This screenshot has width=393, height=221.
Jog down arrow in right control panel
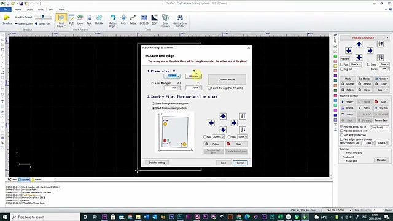(x=359, y=57)
